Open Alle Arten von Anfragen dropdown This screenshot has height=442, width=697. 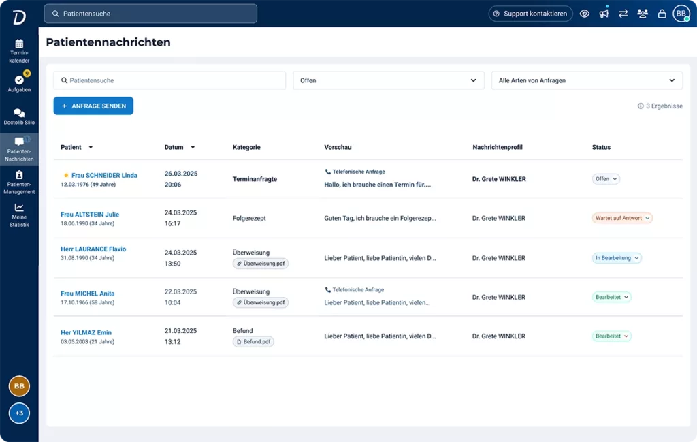click(x=587, y=80)
